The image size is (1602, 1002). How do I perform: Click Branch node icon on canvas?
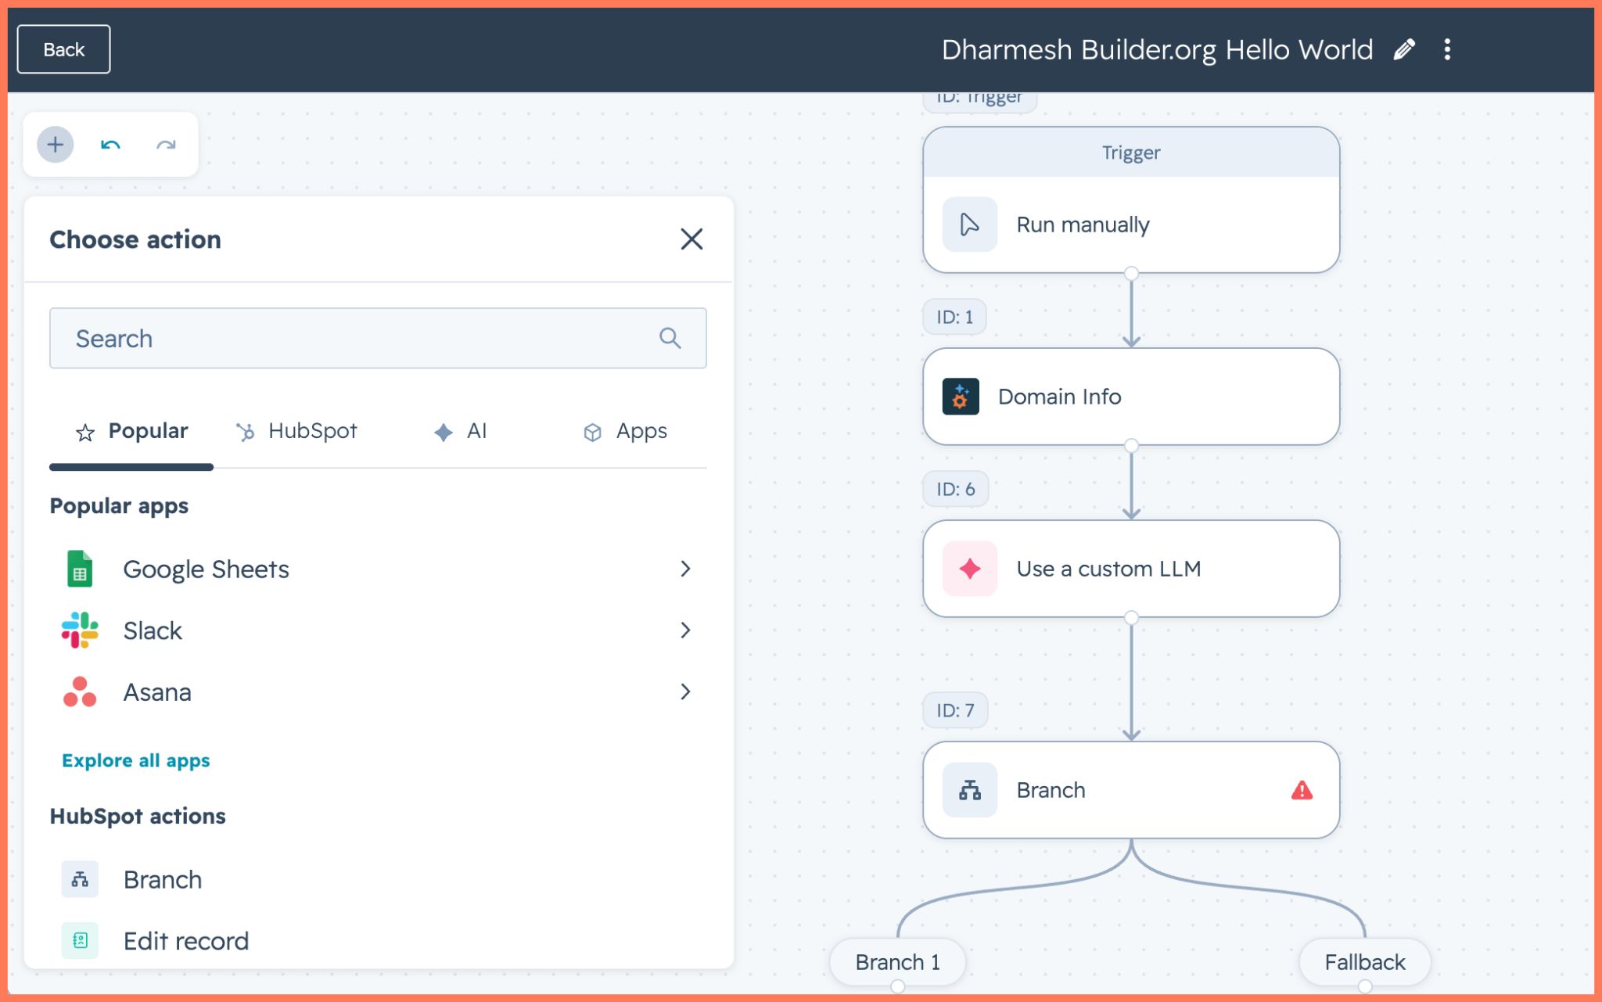click(x=970, y=790)
